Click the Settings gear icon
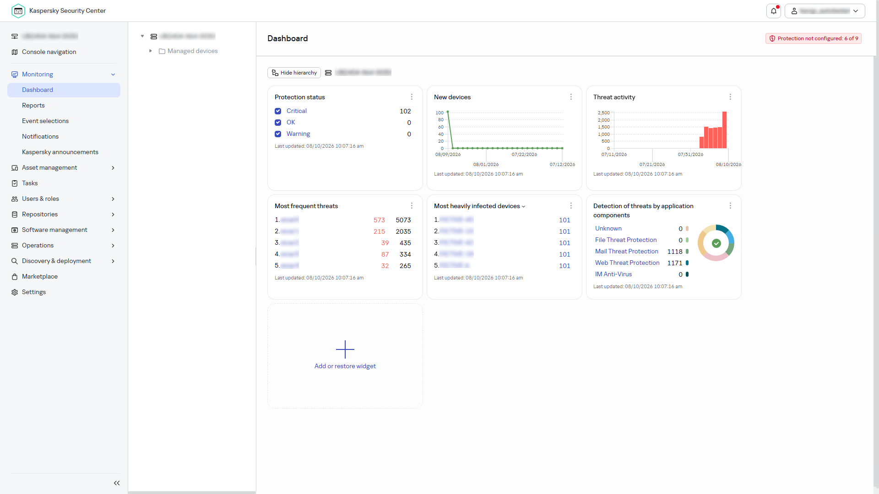 click(15, 292)
